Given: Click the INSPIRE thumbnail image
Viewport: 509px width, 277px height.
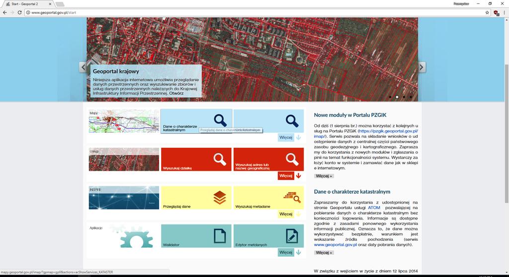Looking at the screenshot, I should tap(124, 198).
